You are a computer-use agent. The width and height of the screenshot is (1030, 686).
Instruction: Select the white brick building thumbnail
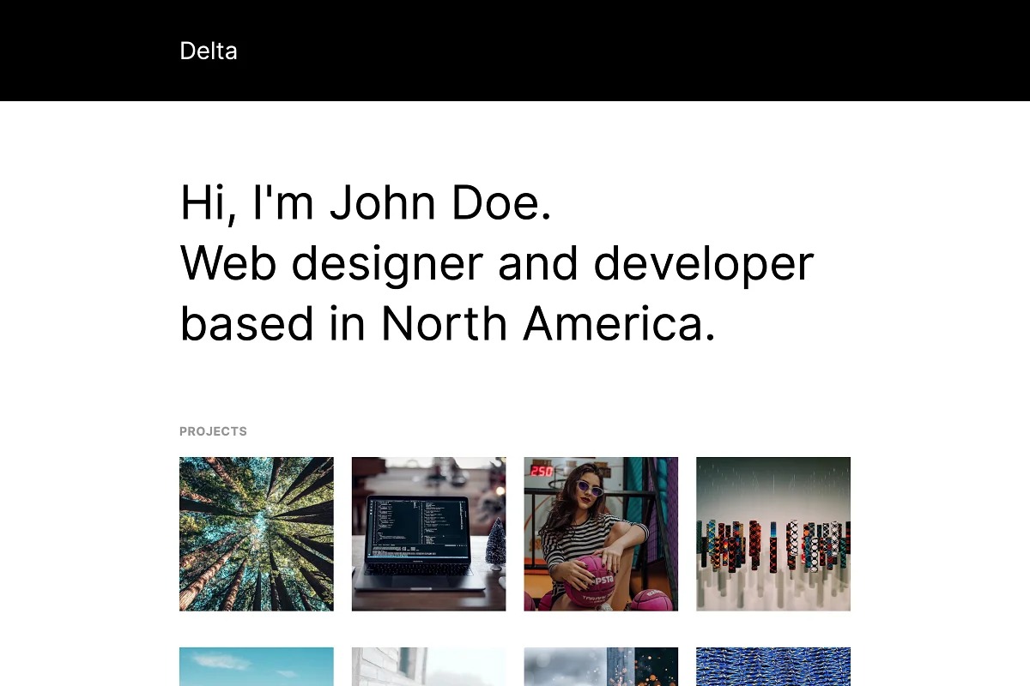(428, 667)
